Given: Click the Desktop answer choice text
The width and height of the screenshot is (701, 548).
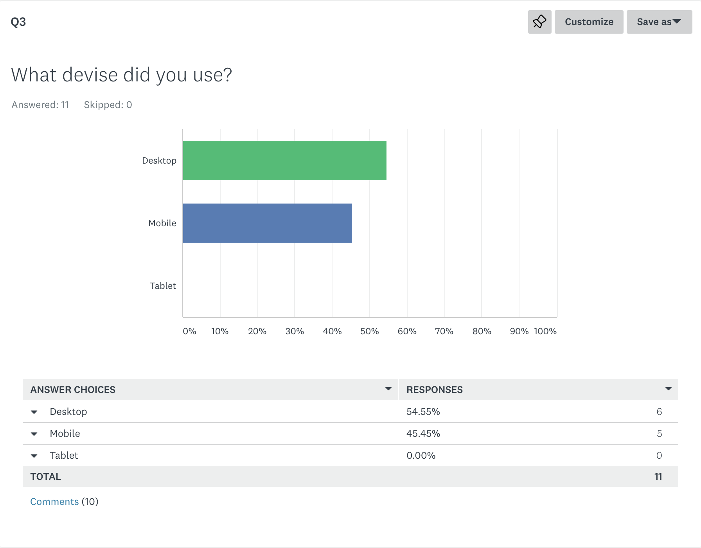Looking at the screenshot, I should [x=68, y=411].
